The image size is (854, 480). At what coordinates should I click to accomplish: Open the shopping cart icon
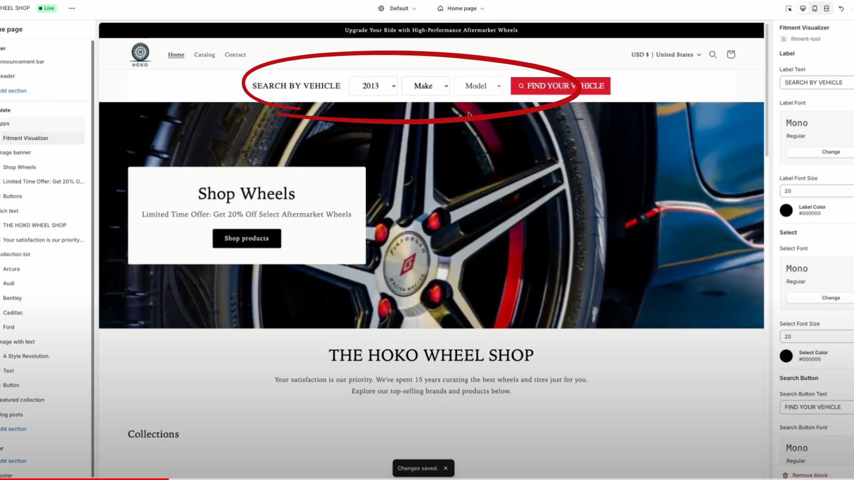pos(731,54)
